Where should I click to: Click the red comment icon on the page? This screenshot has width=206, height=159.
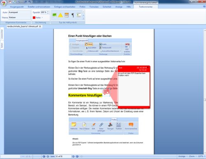[x=106, y=92]
